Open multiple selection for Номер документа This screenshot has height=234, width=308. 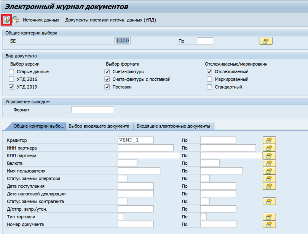269,224
